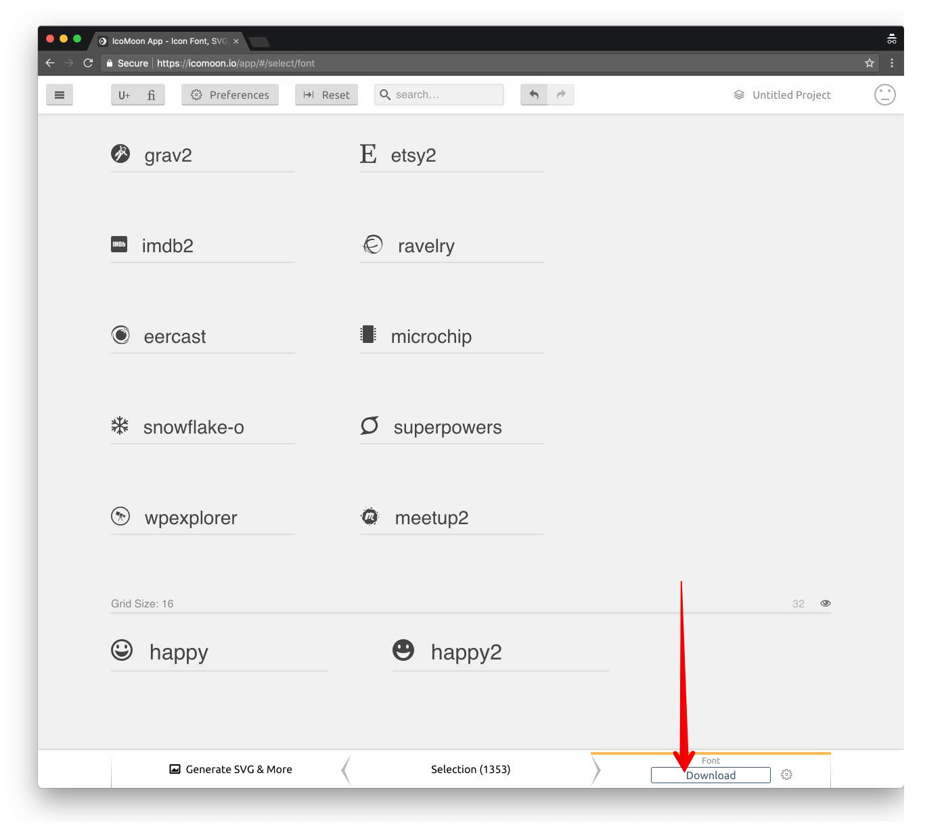
Task: Toggle the fi ligatures view
Action: pos(152,95)
